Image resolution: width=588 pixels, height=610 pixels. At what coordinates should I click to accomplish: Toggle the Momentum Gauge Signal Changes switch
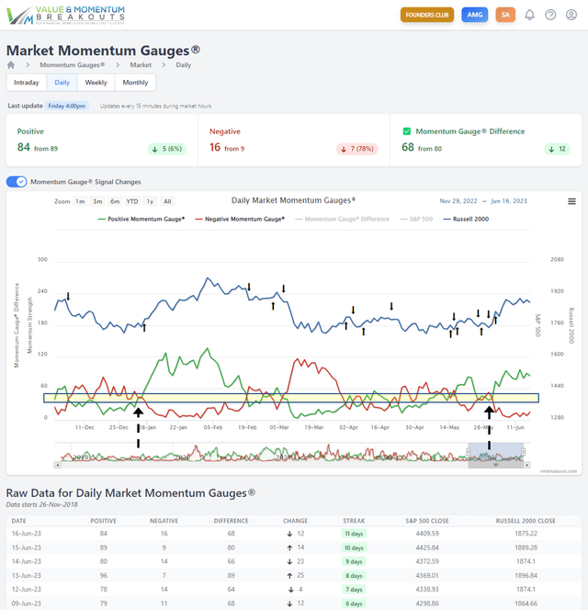(x=17, y=182)
